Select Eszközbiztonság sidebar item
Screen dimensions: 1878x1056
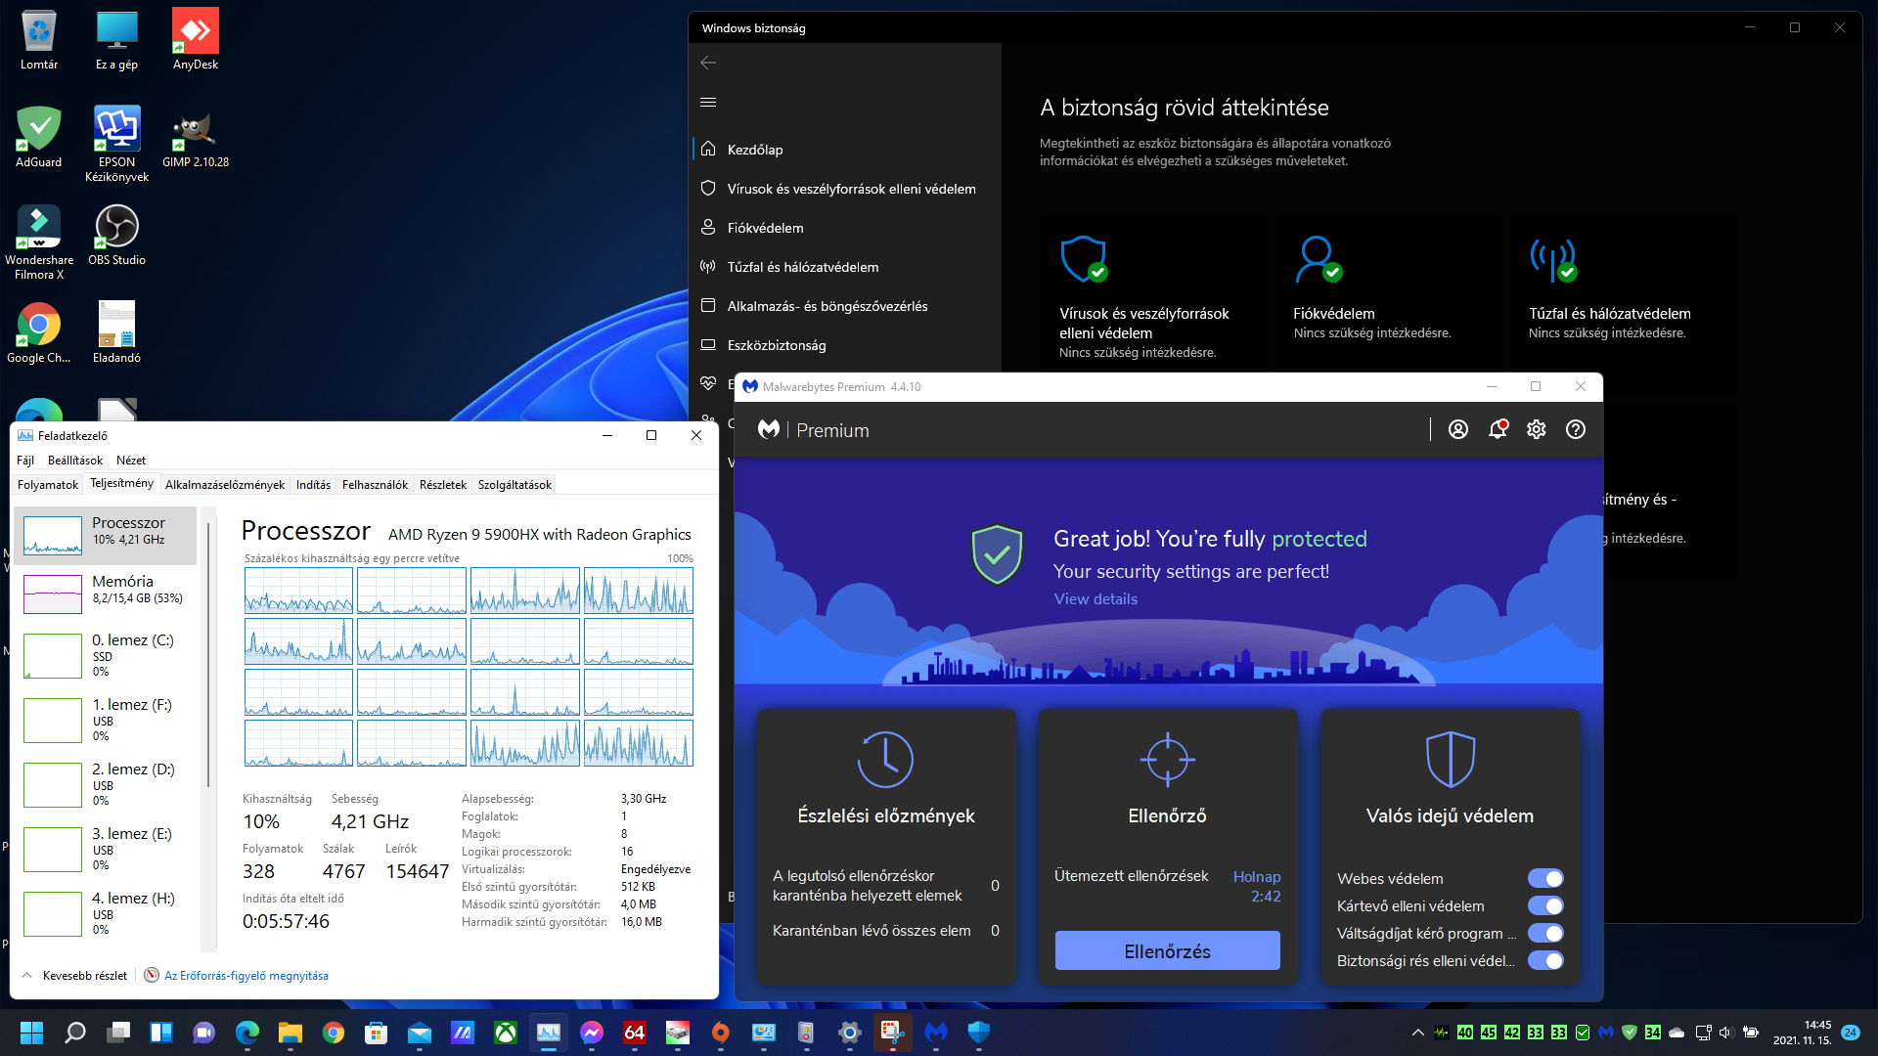(x=845, y=345)
